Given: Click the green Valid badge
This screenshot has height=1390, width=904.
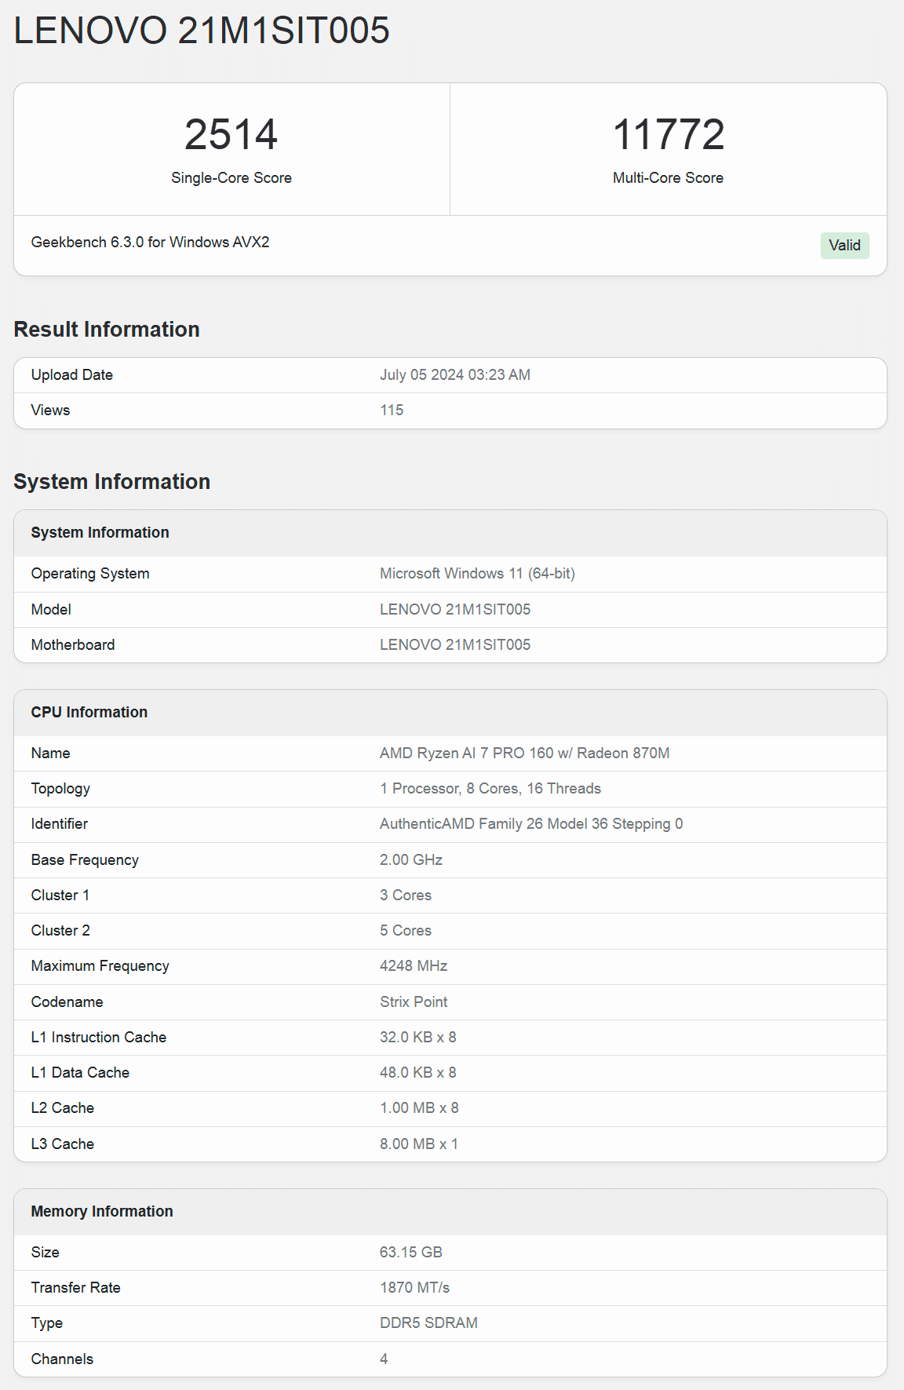Looking at the screenshot, I should click(844, 246).
